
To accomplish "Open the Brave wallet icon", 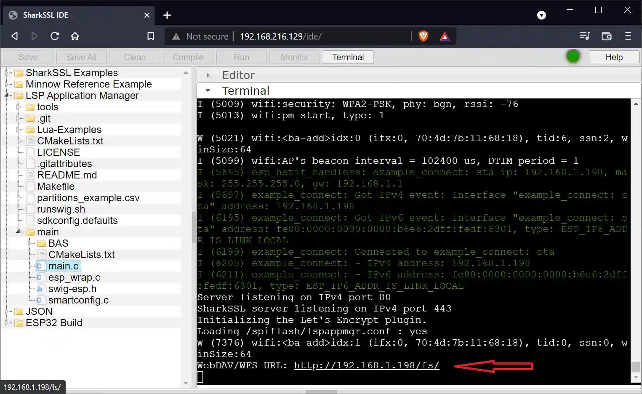I will [x=606, y=36].
